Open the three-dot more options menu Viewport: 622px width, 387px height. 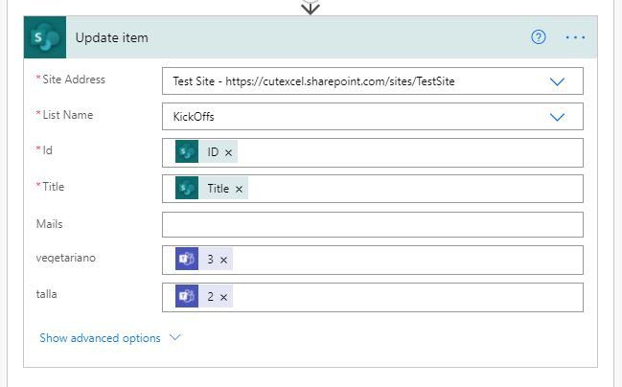point(575,37)
